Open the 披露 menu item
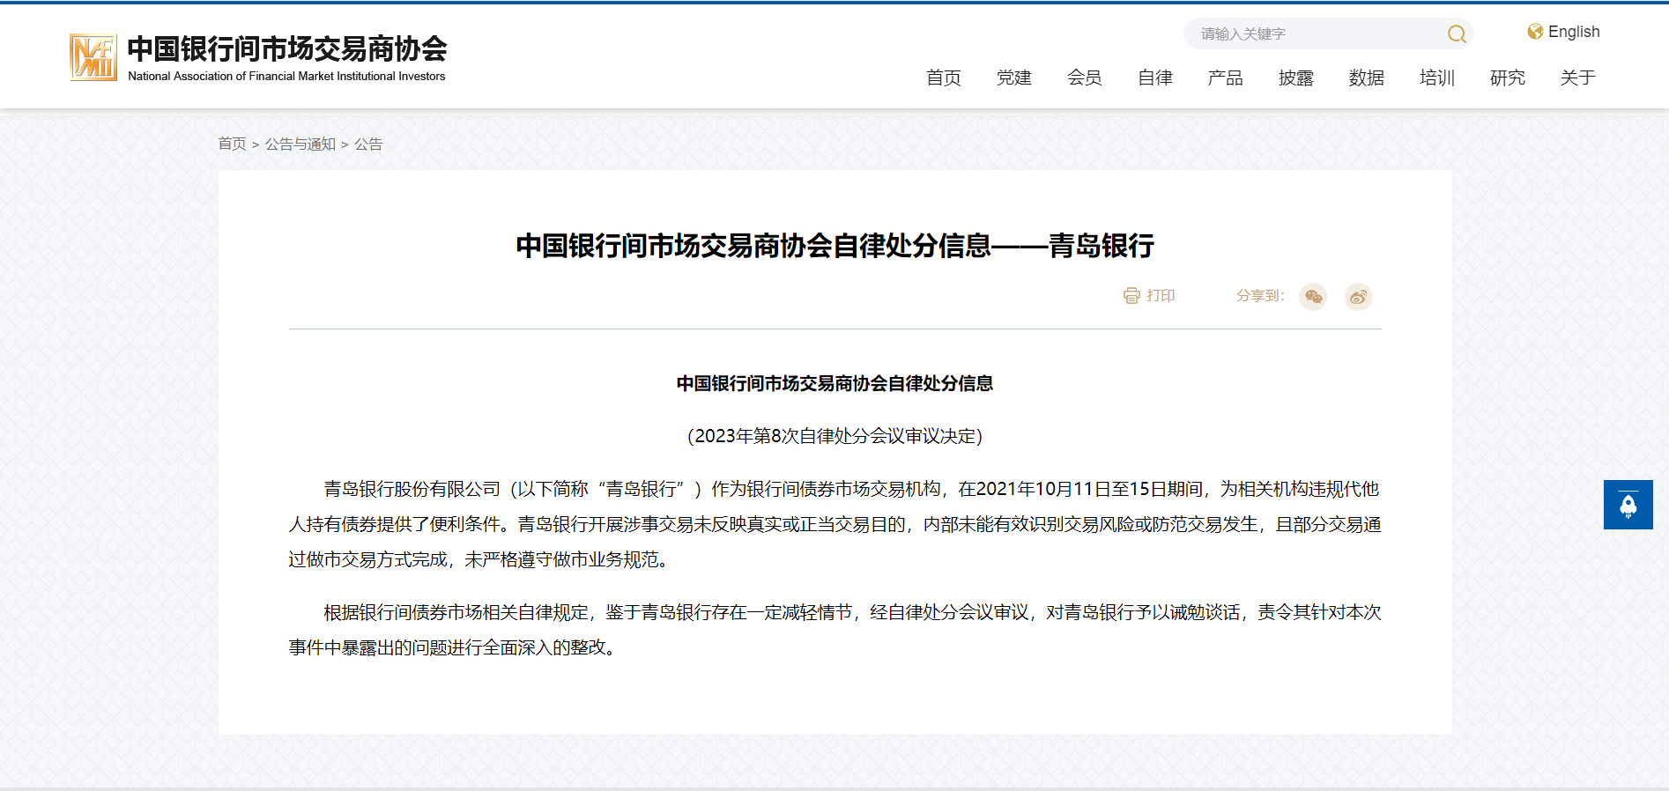This screenshot has width=1669, height=791. point(1295,78)
